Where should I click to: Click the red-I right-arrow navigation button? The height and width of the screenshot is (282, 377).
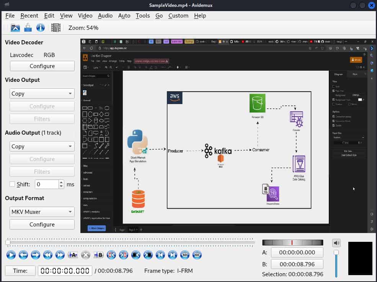[x=124, y=255]
